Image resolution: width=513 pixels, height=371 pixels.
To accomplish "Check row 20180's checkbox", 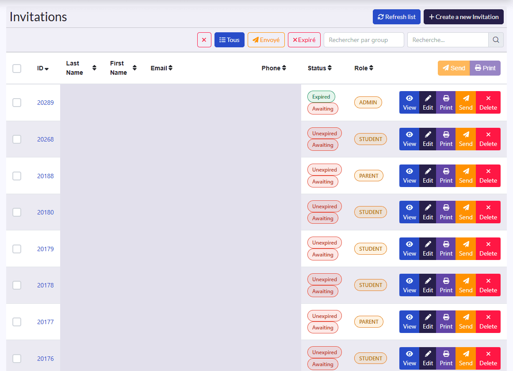I will click(17, 212).
